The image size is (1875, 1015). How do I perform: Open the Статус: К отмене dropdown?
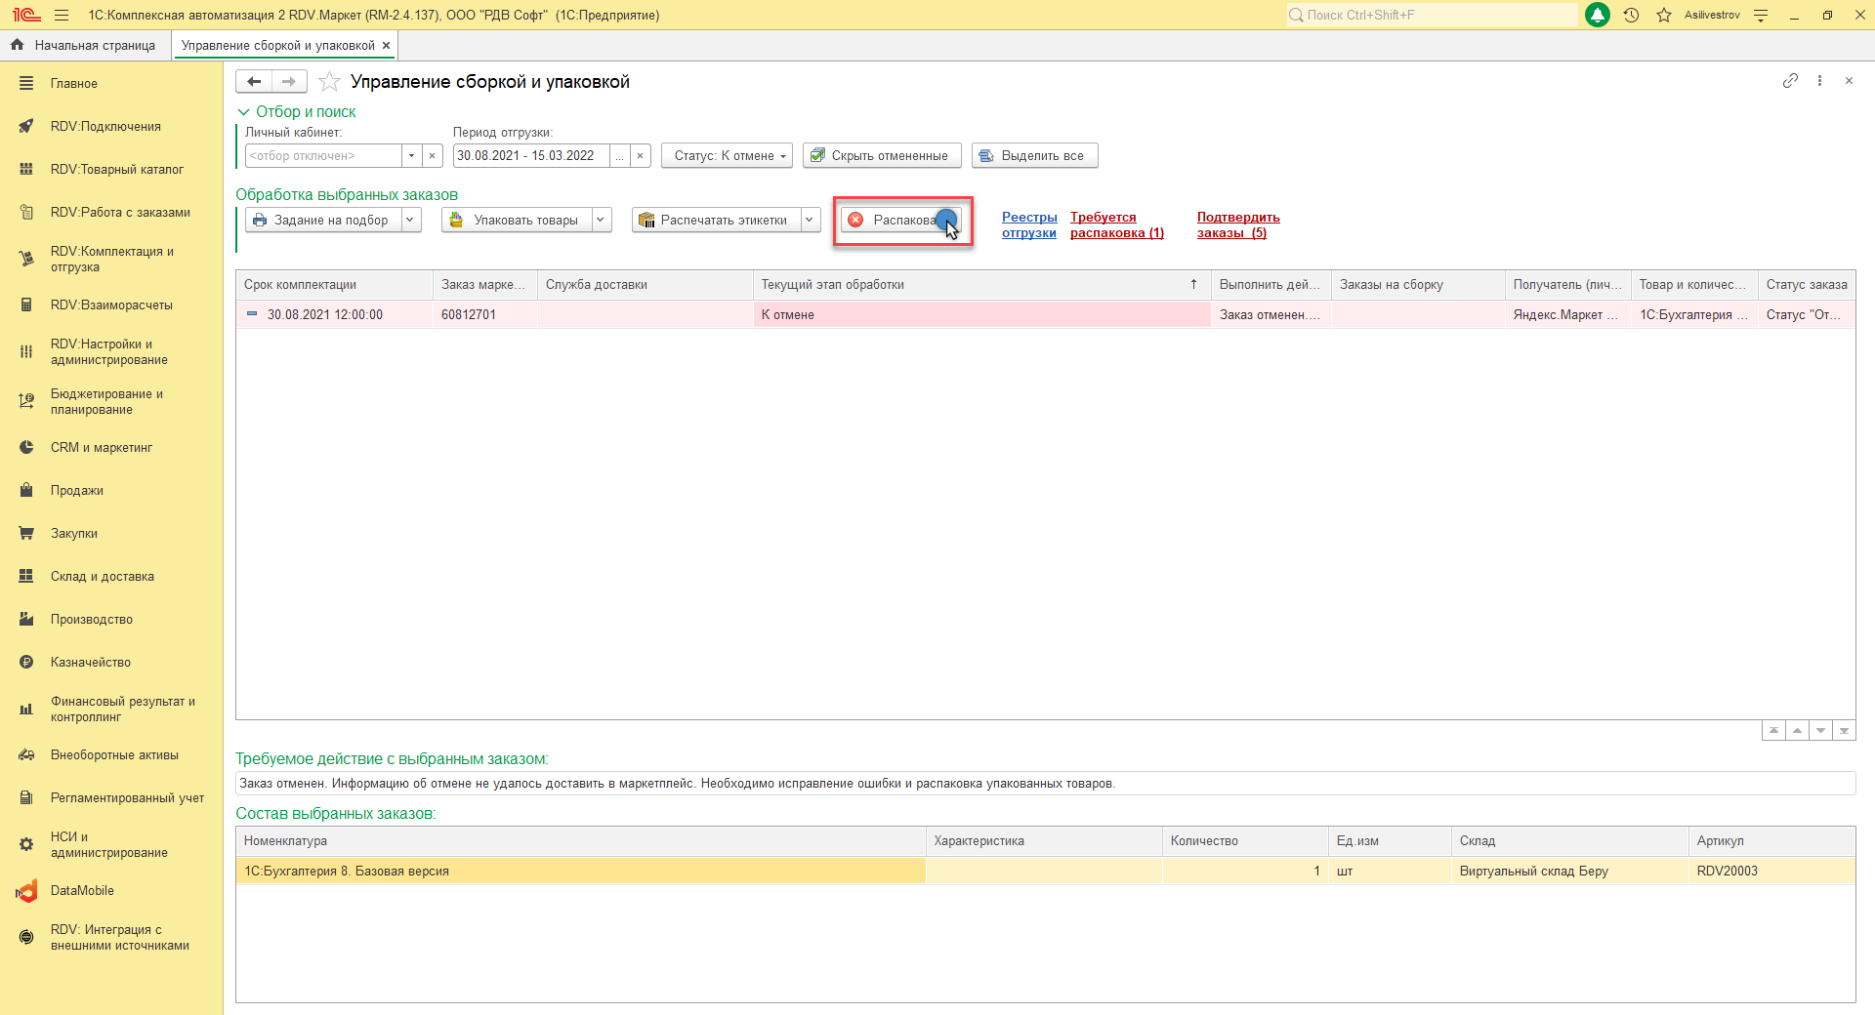pos(728,156)
